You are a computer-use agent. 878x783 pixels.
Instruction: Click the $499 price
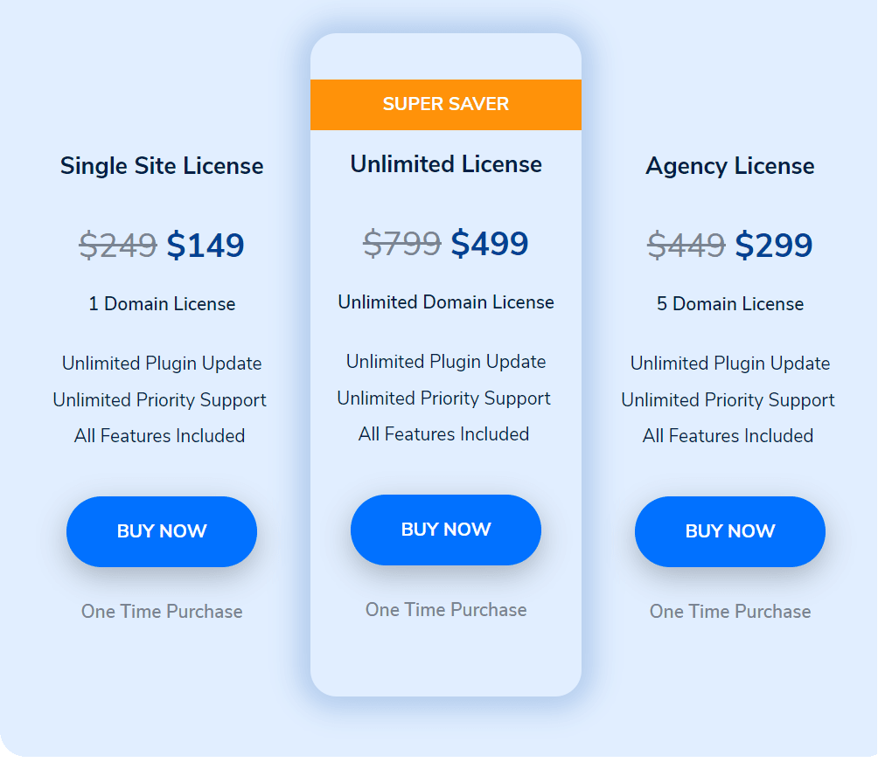(x=490, y=244)
